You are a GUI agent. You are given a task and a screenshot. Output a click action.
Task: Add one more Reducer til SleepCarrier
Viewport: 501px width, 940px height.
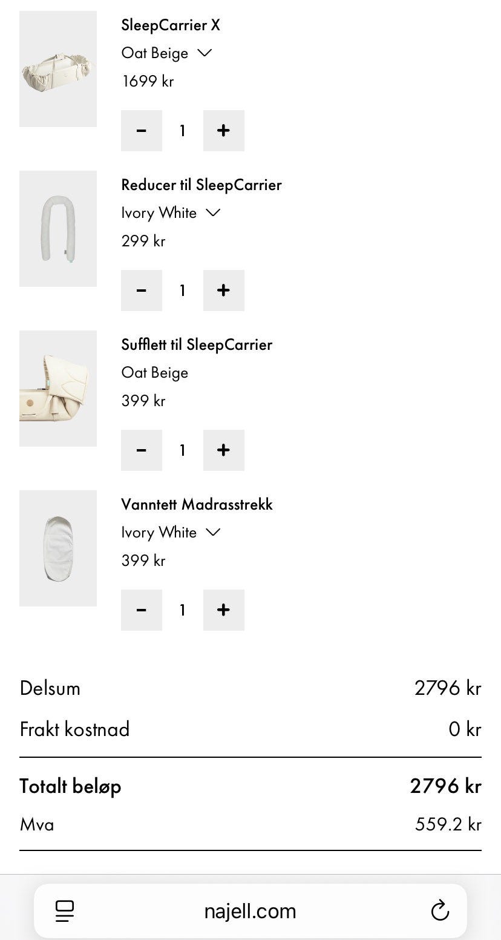(x=223, y=291)
